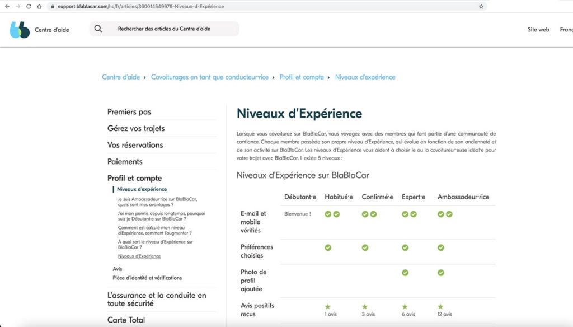Click the underlined Niveaux d'Expérience sidebar link
This screenshot has width=573, height=327.
click(139, 256)
